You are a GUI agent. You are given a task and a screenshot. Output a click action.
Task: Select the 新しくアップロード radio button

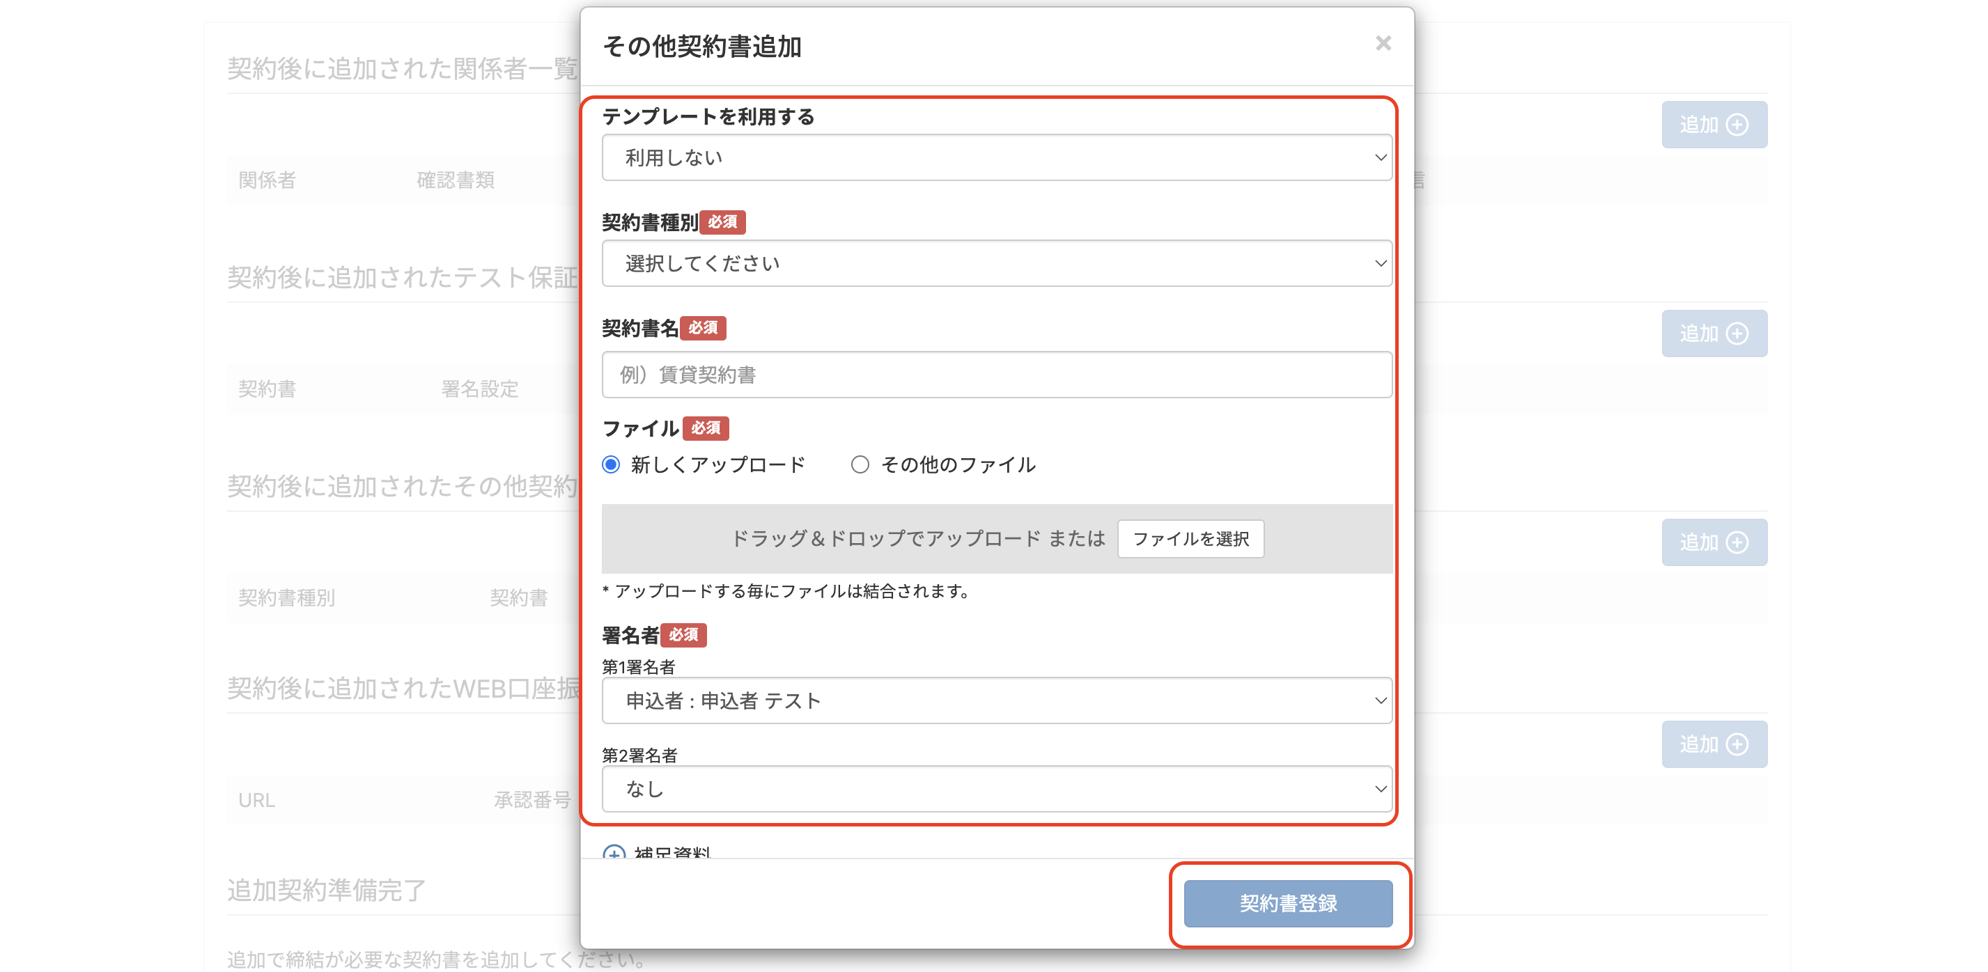click(x=610, y=464)
